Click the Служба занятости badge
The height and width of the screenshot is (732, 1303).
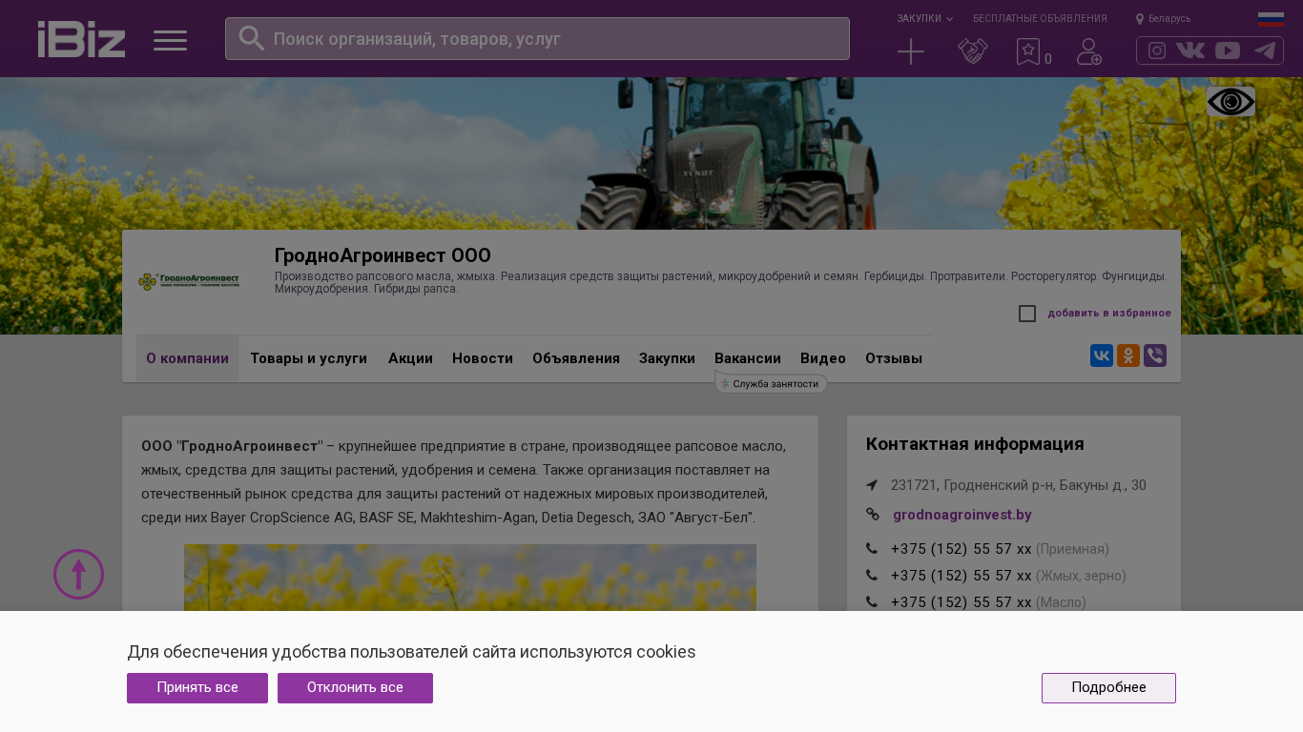[x=771, y=383]
